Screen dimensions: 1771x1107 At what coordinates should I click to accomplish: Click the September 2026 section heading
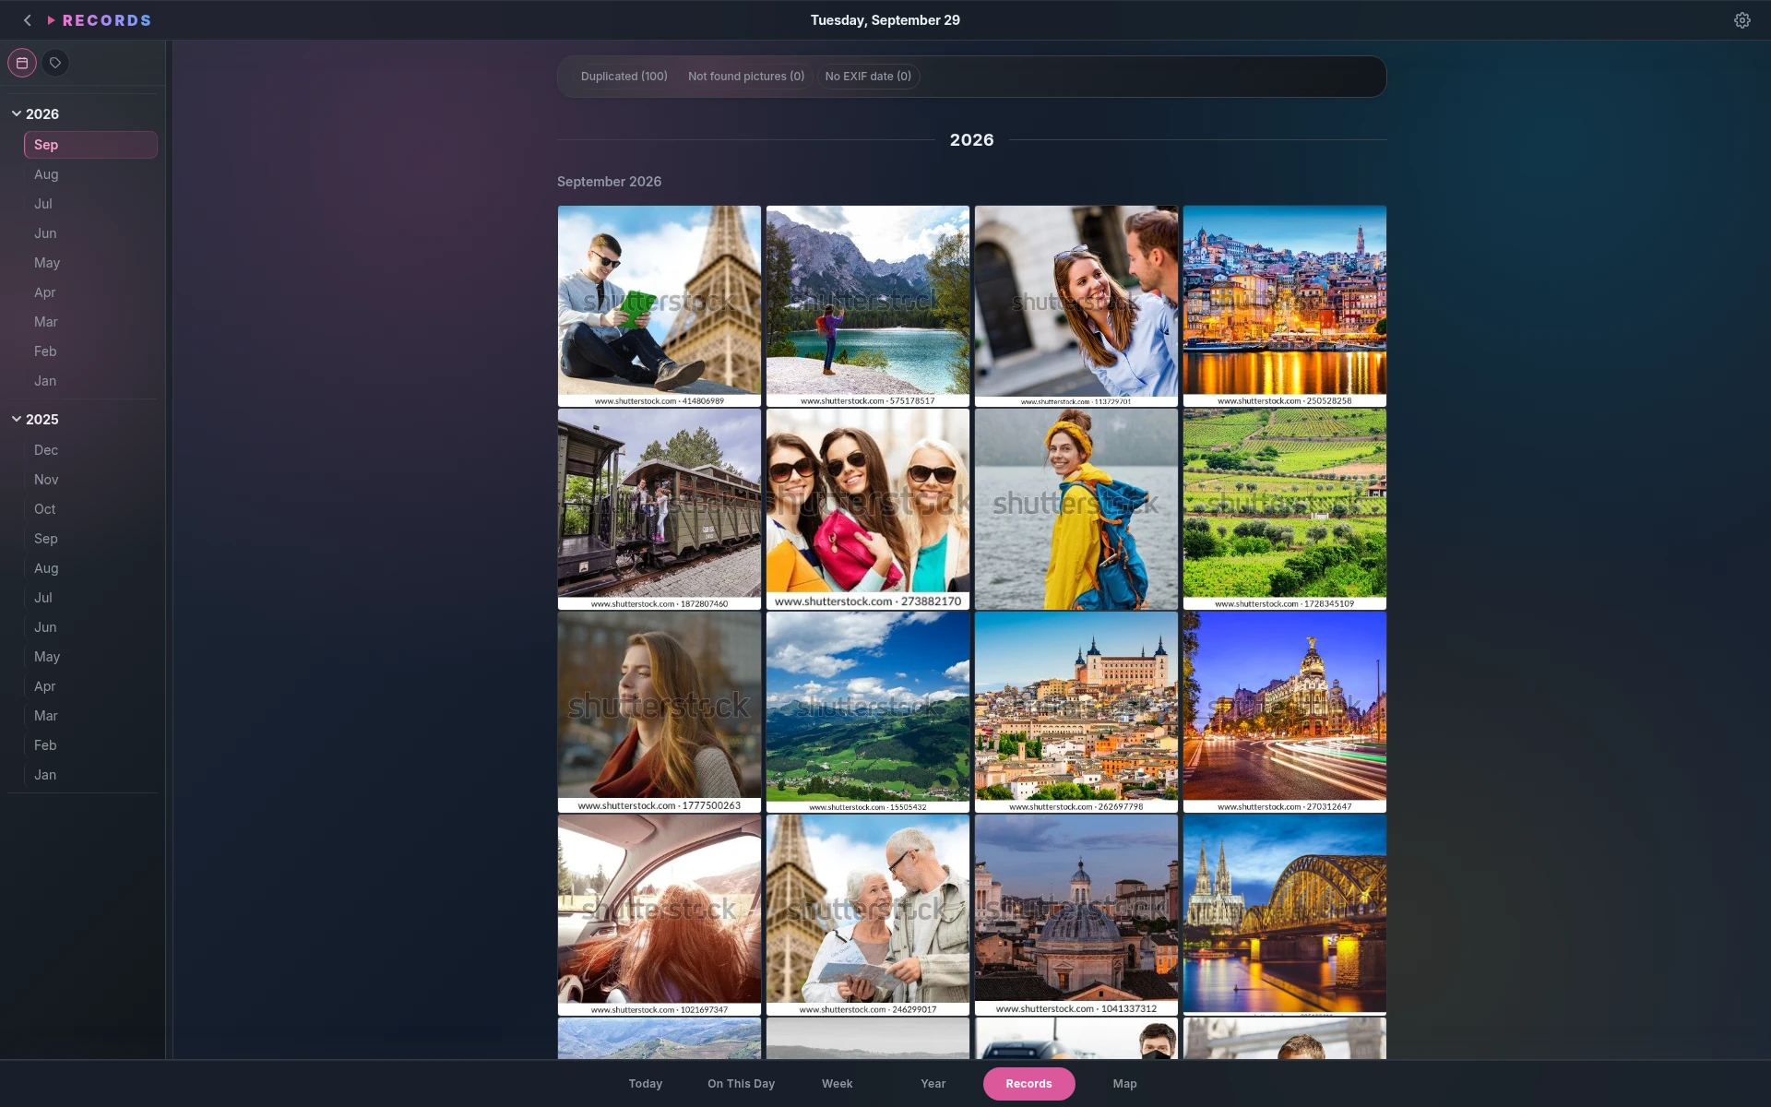point(609,182)
